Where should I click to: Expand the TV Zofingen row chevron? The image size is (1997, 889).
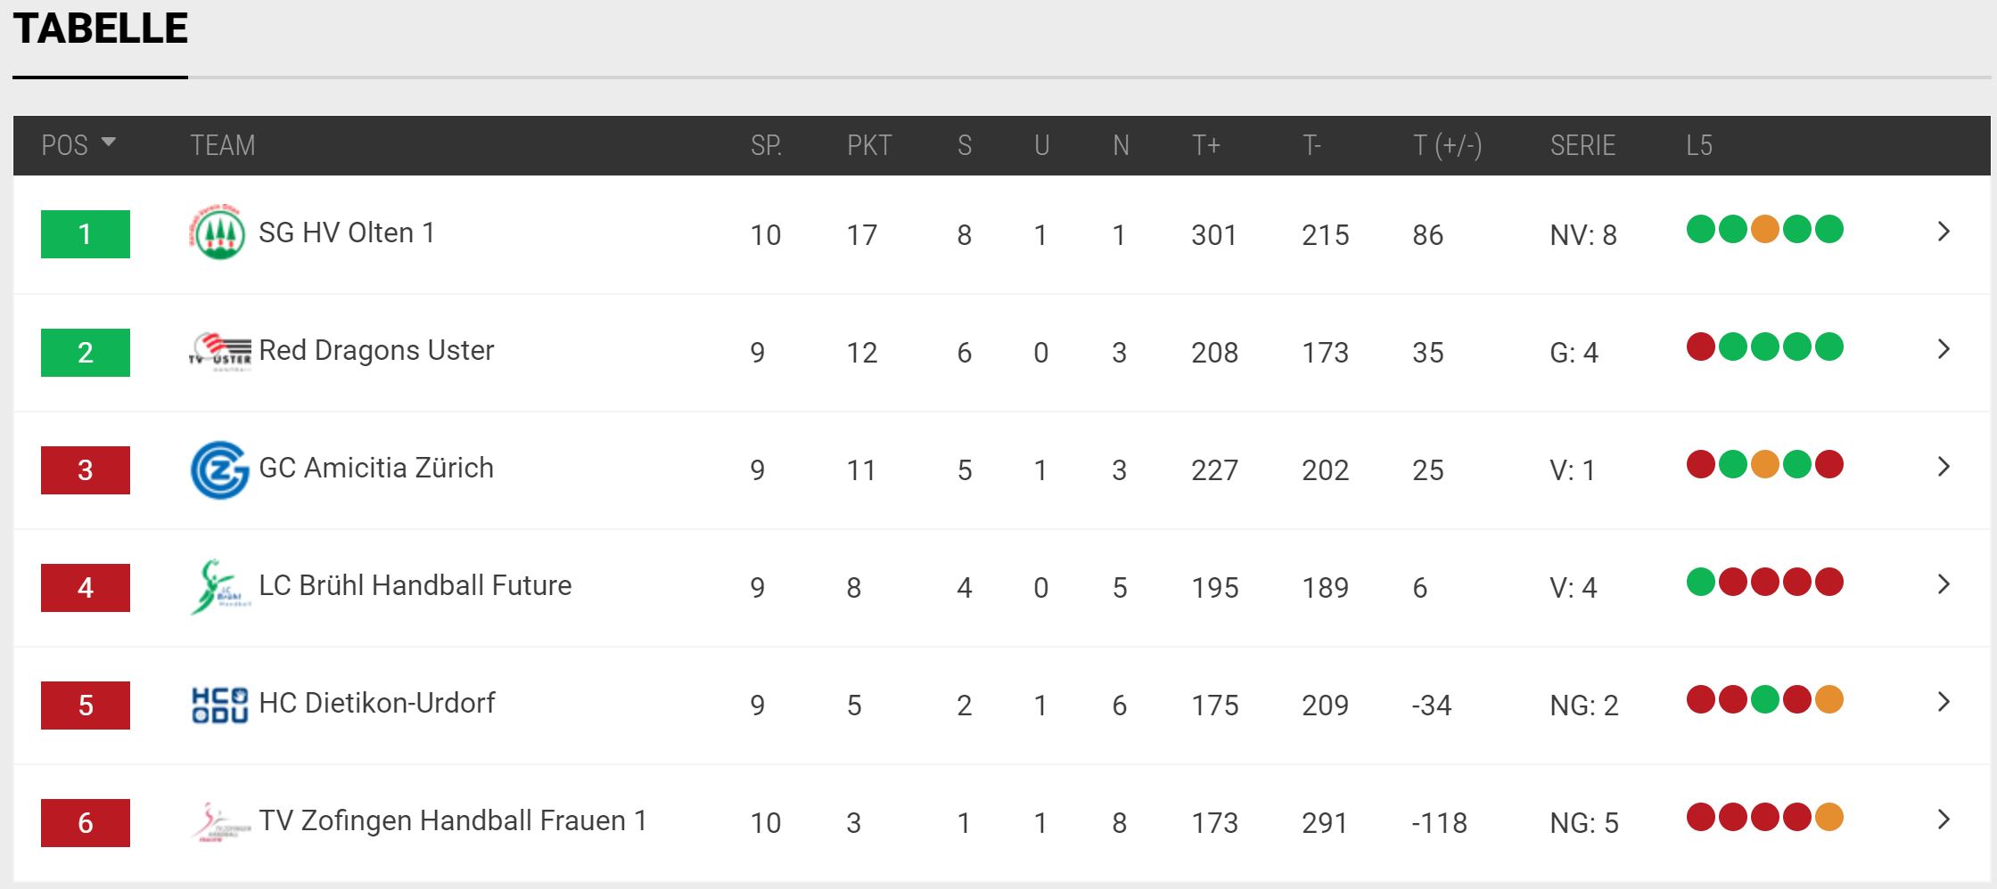coord(1944,820)
